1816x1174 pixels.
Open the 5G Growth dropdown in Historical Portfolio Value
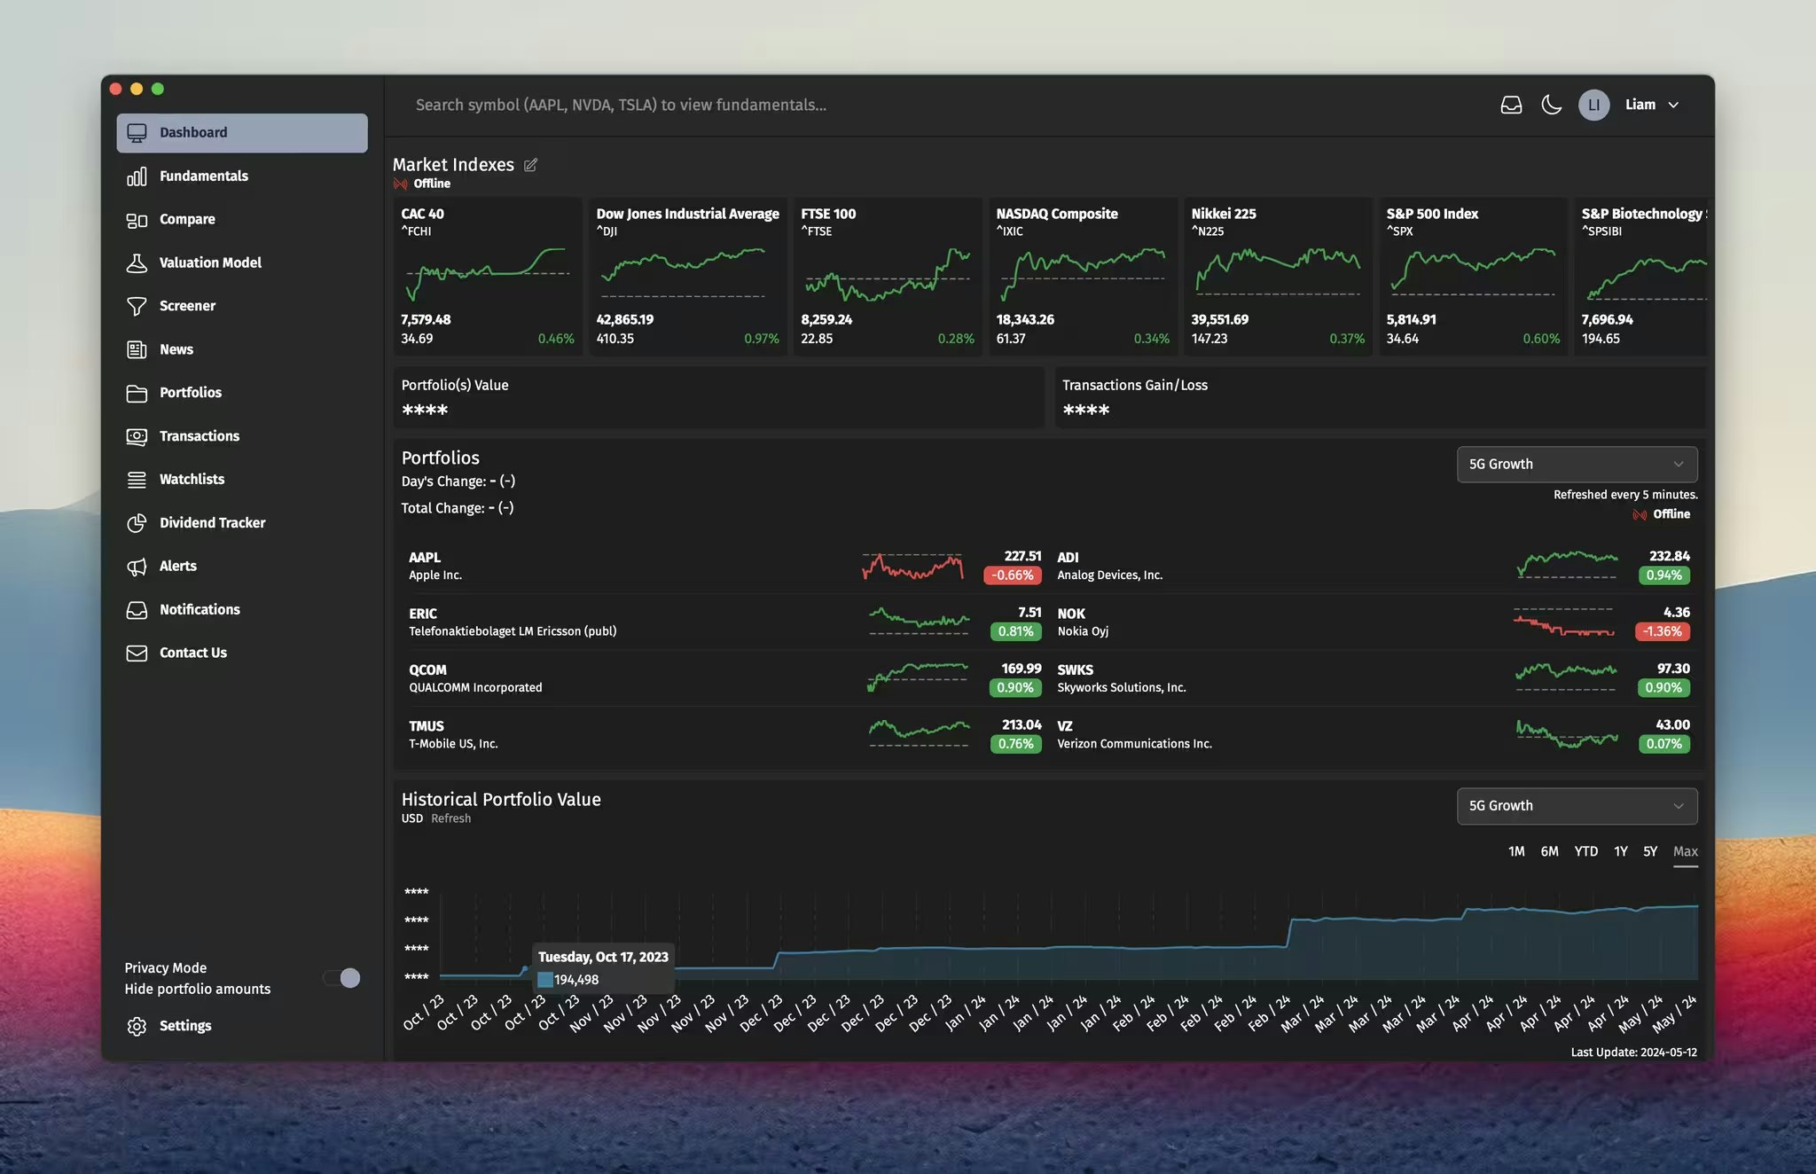(x=1577, y=806)
